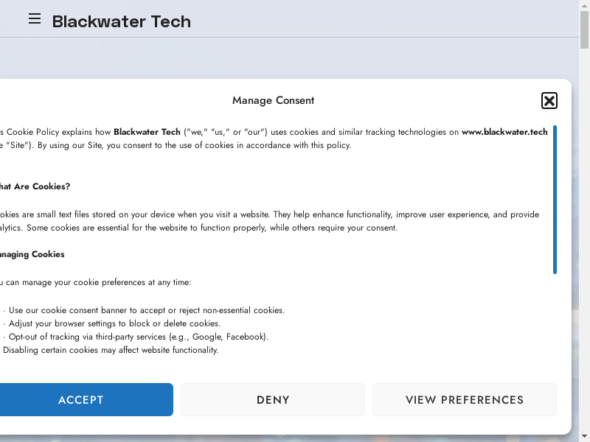Click the "Adjust your browser settings" bullet
Viewport: 590px width, 442px height.
(114, 323)
